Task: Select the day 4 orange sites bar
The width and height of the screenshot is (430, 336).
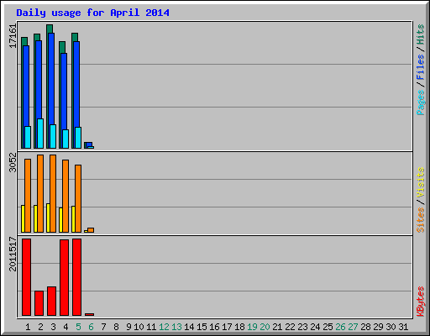Action: (x=66, y=196)
